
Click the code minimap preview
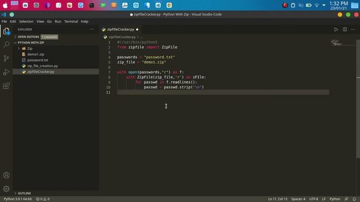pyautogui.click(x=336, y=43)
